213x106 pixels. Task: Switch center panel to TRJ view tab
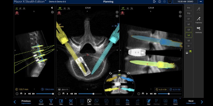click(69, 8)
